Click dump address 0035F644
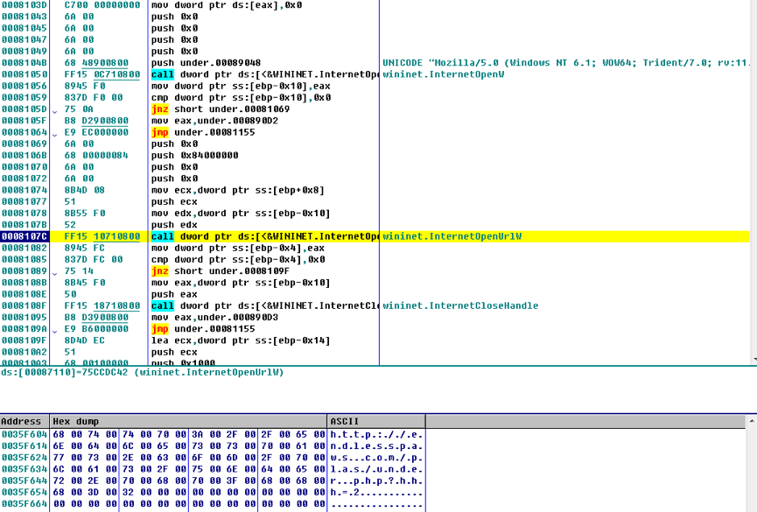This screenshot has height=512, width=757. [x=25, y=480]
